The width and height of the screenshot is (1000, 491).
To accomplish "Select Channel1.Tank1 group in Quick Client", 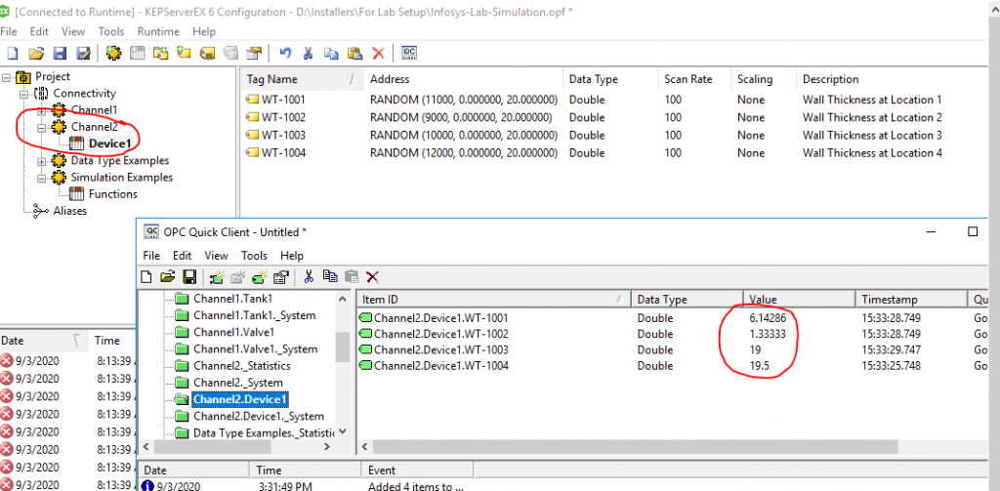I will [x=232, y=299].
